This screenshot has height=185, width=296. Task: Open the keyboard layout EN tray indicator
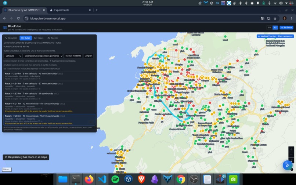point(217,3)
